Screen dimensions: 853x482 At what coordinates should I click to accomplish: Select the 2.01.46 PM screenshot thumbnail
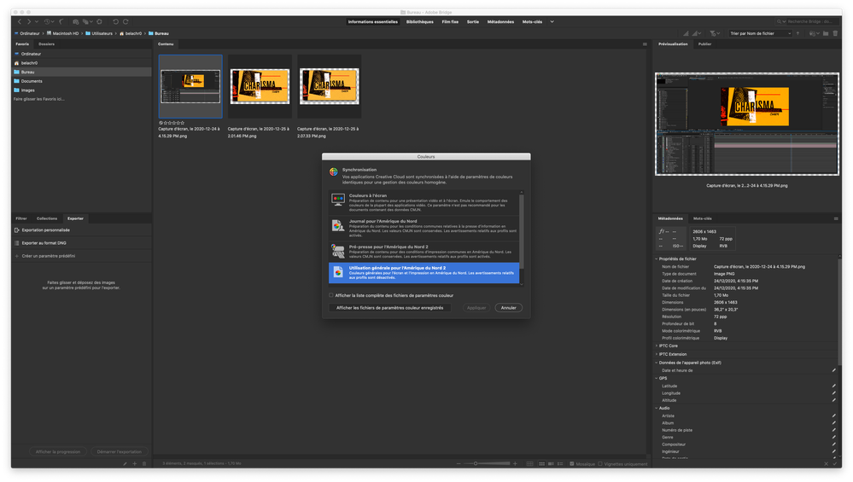coord(260,86)
